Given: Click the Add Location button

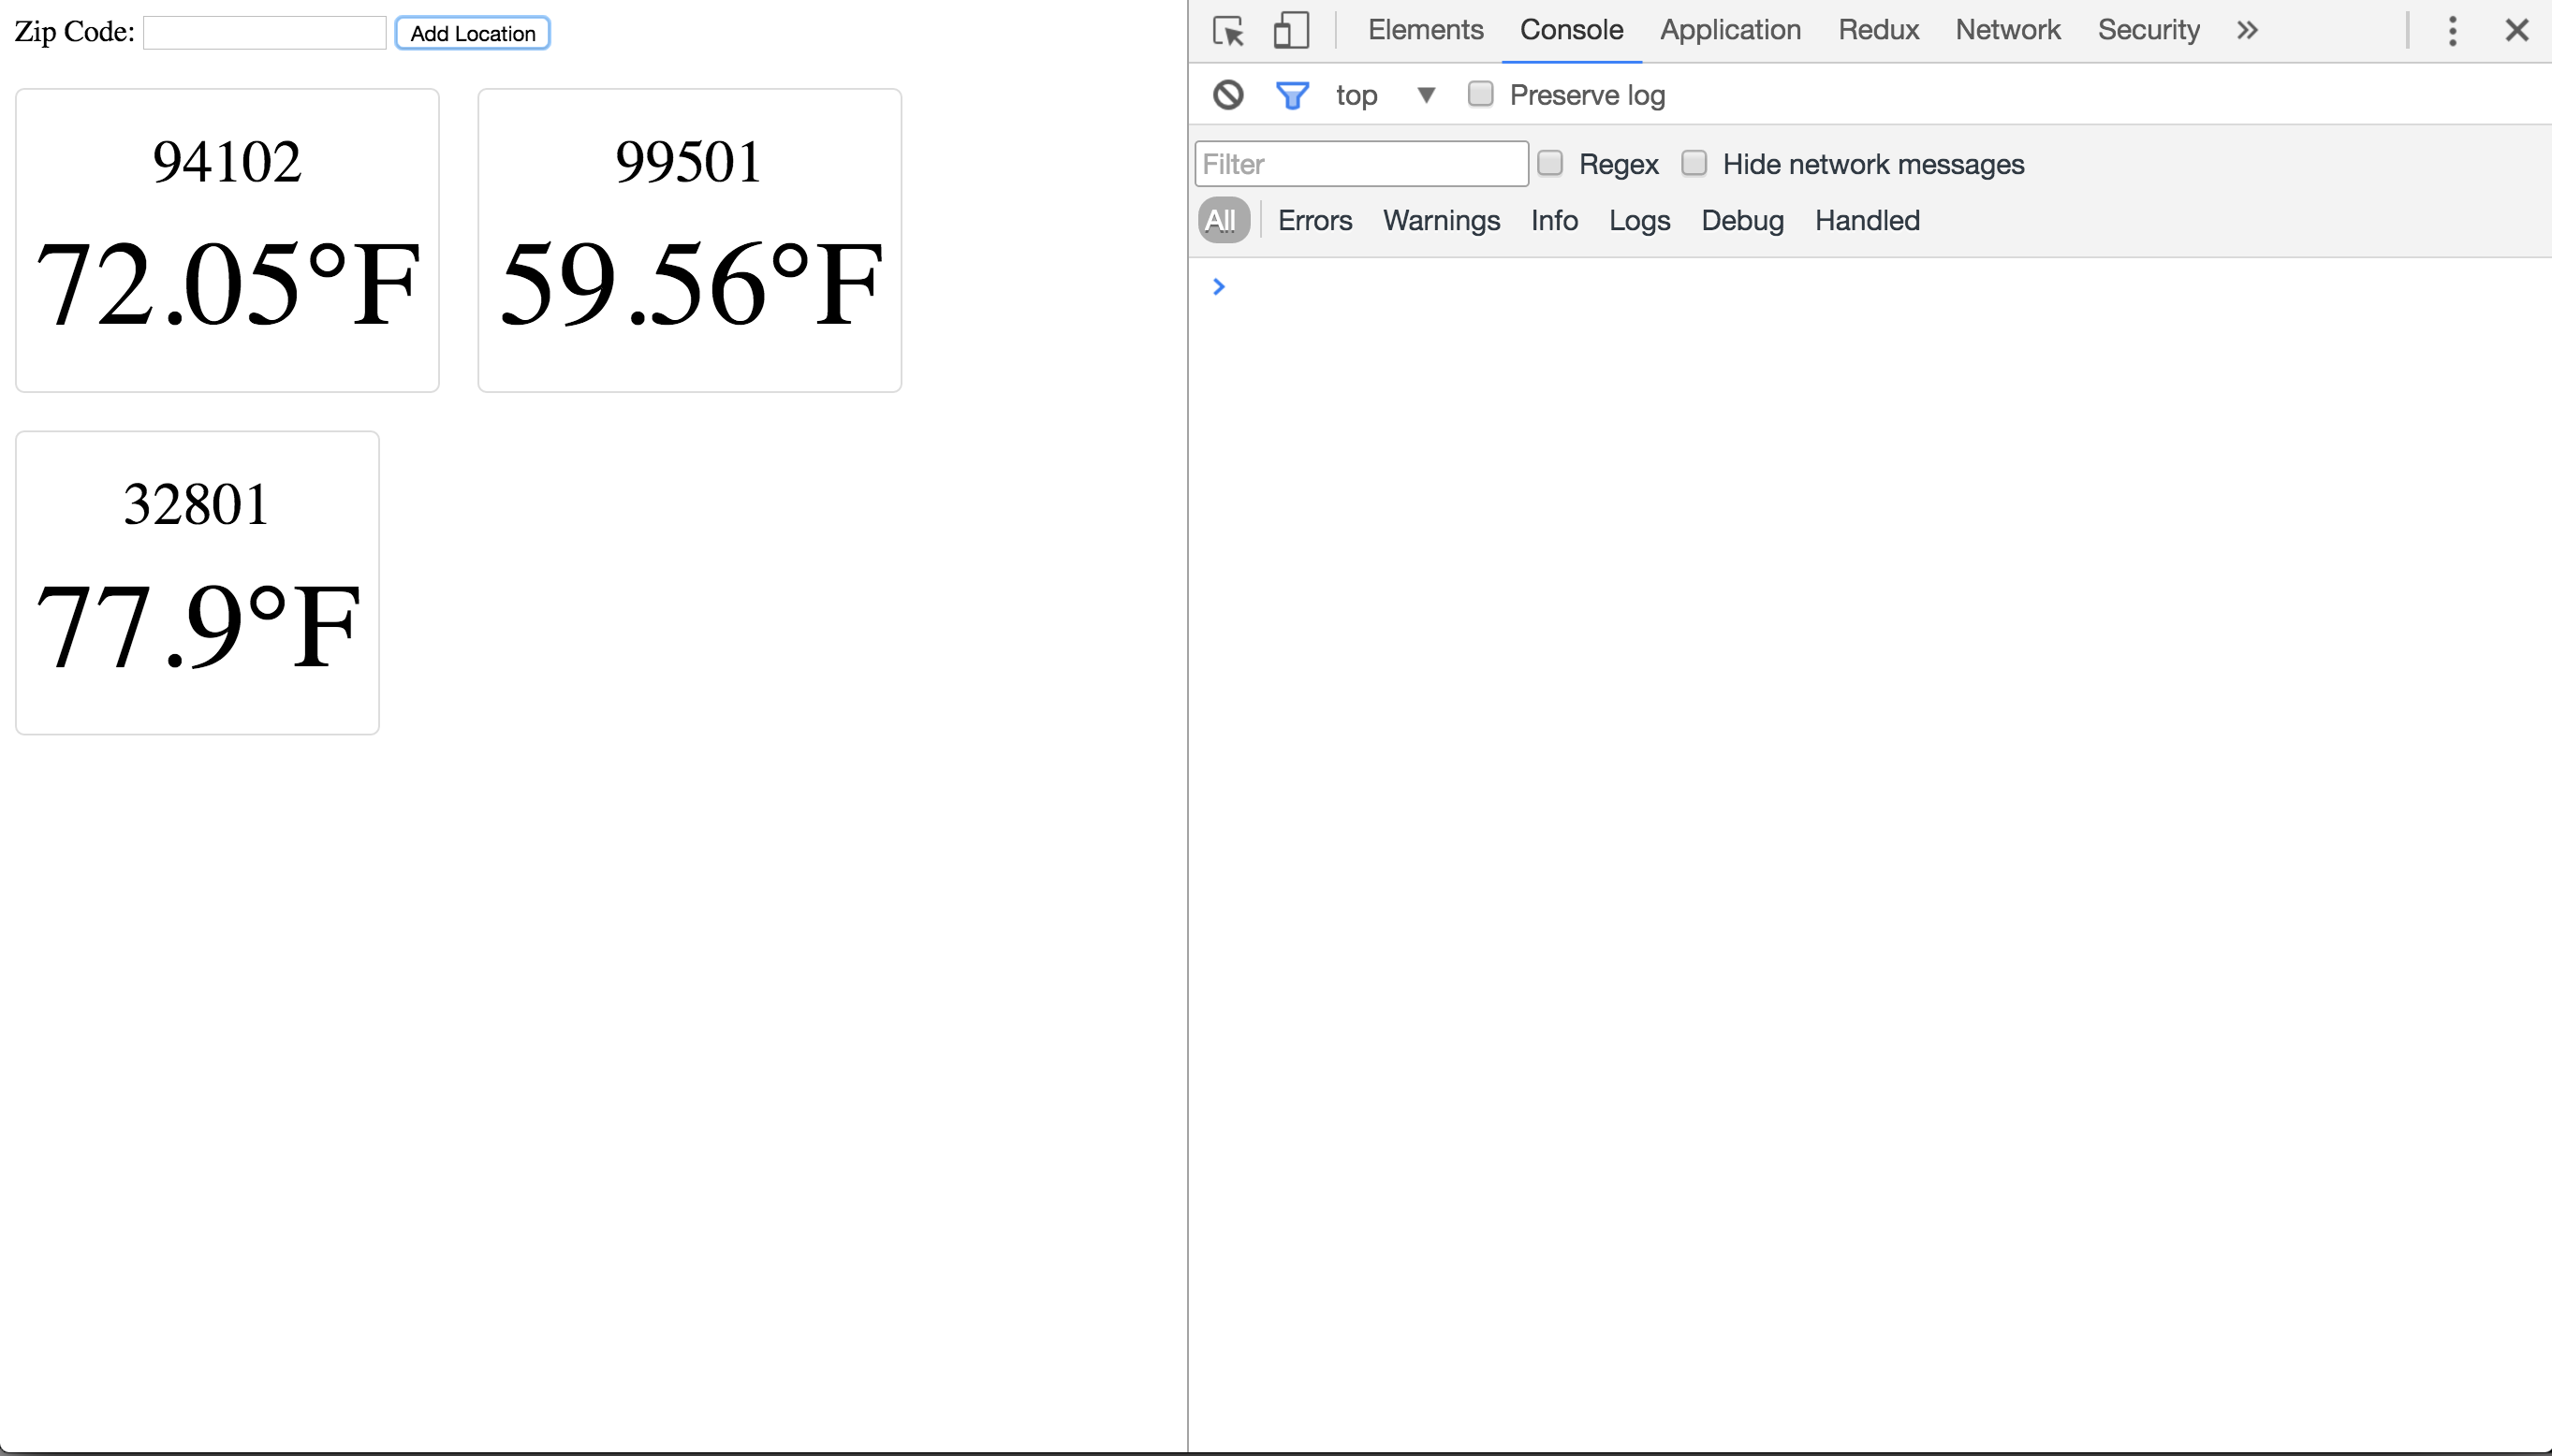Looking at the screenshot, I should pyautogui.click(x=472, y=33).
